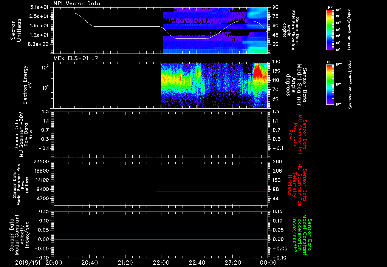
Task: Click the 22:00 time axis label
Action: [x=161, y=262]
